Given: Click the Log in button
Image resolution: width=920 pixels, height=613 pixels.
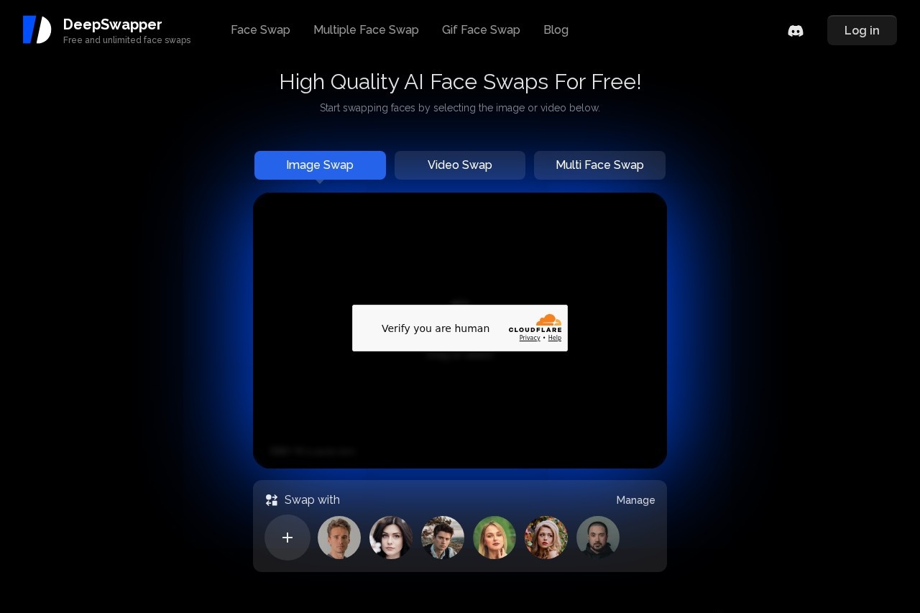Looking at the screenshot, I should [x=862, y=30].
